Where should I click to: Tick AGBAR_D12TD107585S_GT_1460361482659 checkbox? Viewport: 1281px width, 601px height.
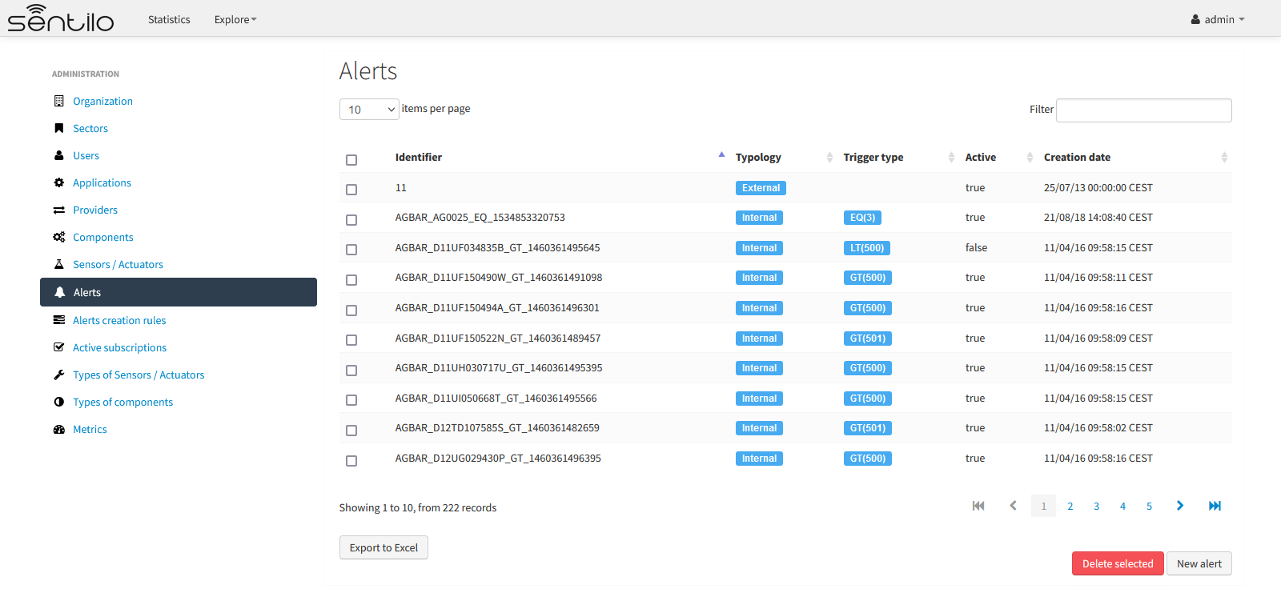[351, 431]
